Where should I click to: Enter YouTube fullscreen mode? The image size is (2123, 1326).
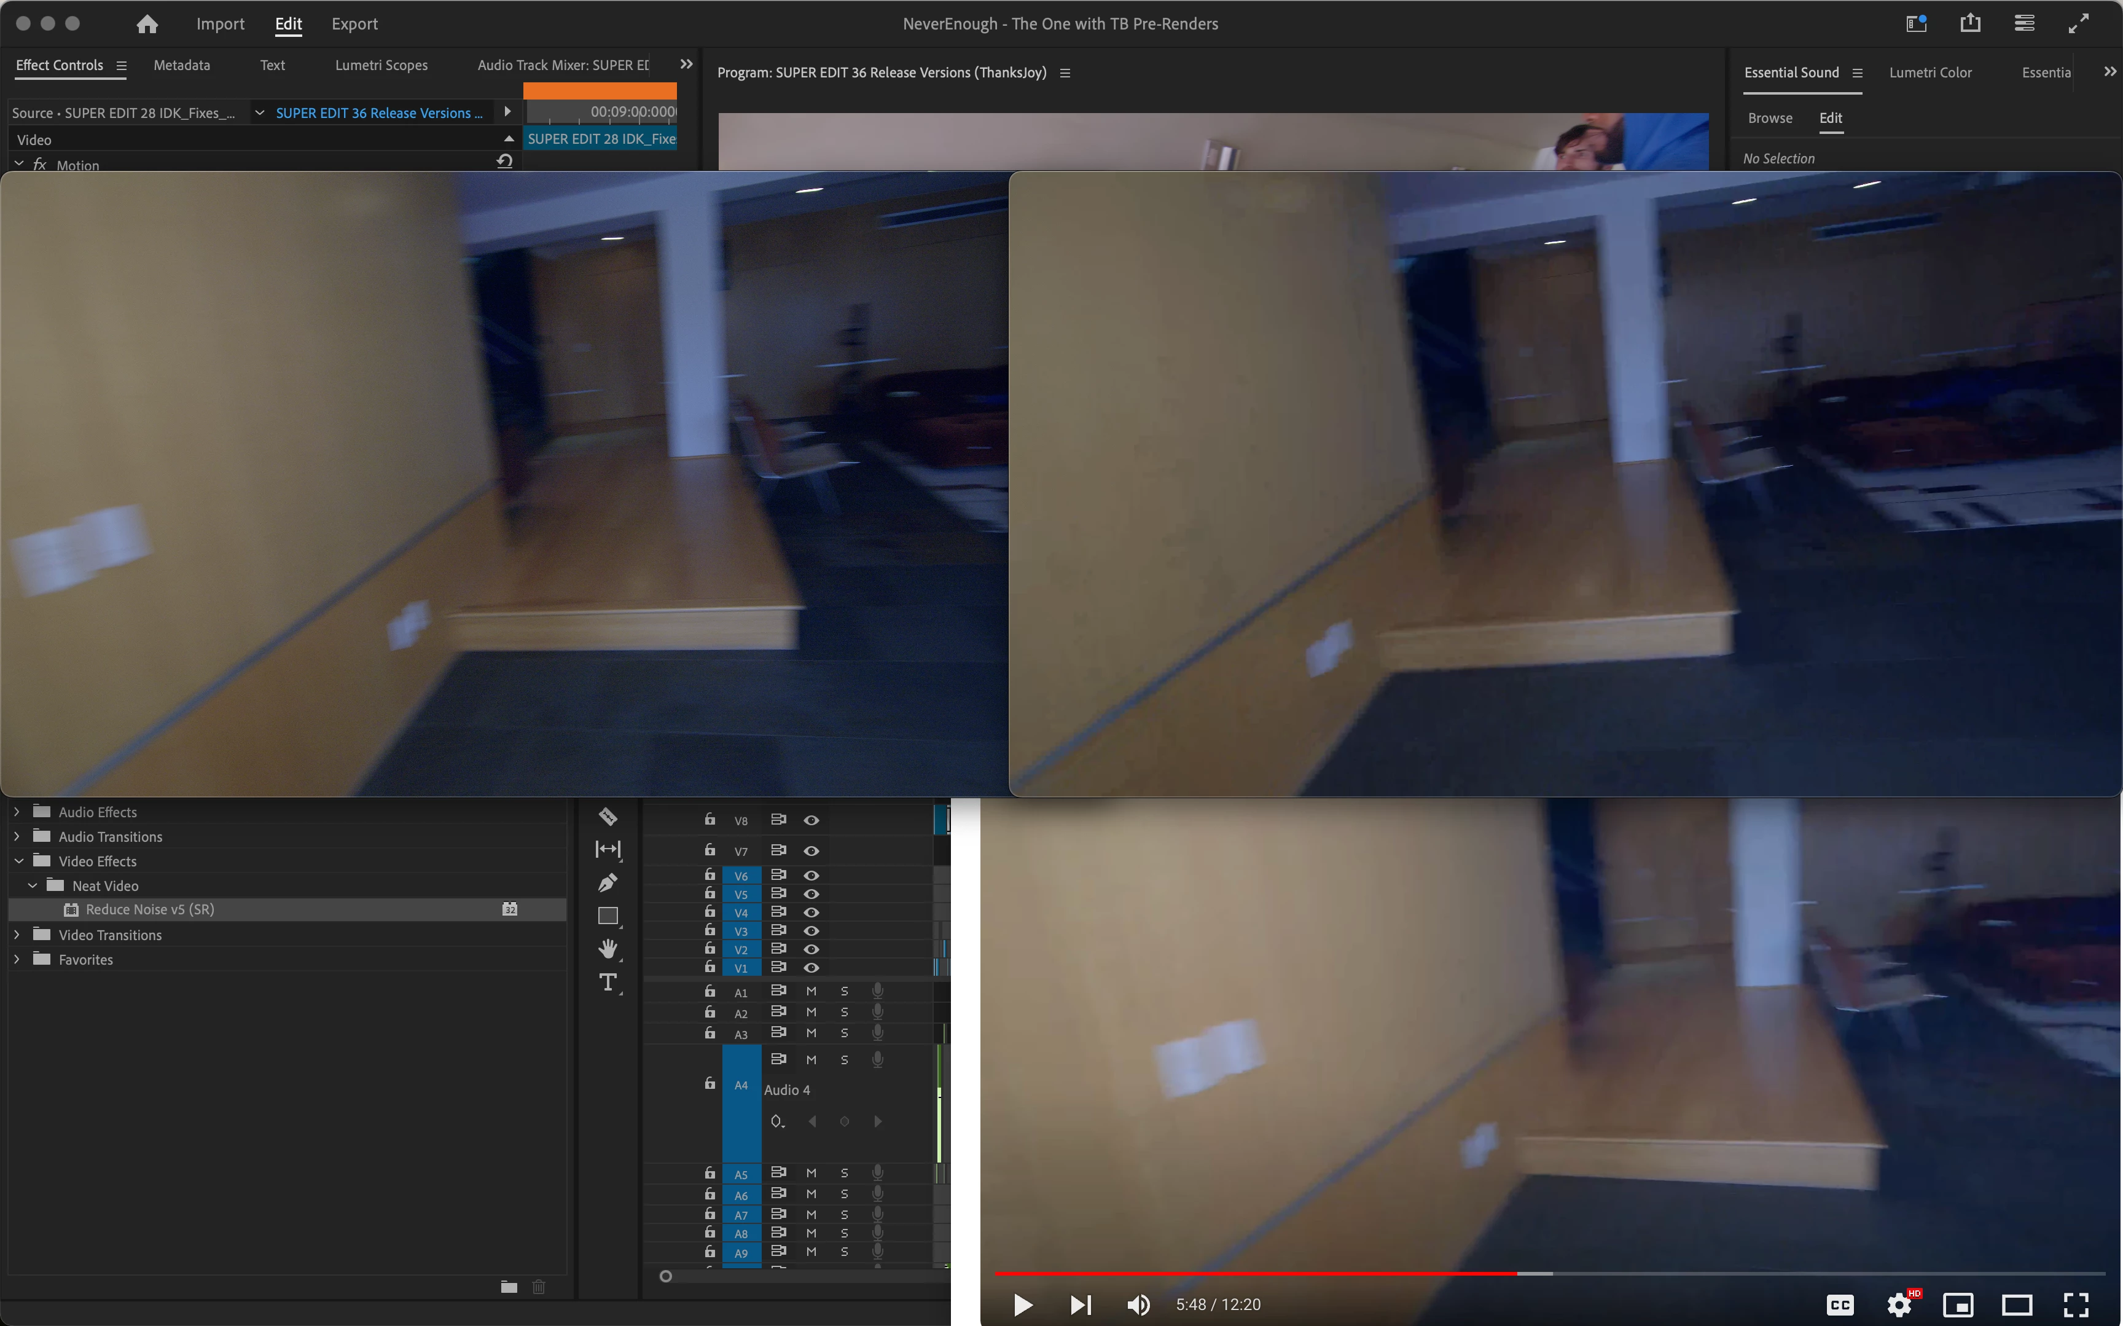pyautogui.click(x=2075, y=1304)
